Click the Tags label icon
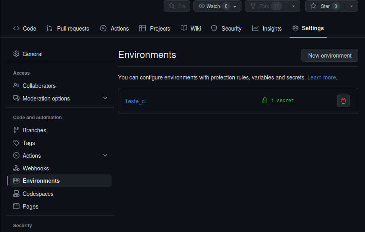 click(x=16, y=143)
